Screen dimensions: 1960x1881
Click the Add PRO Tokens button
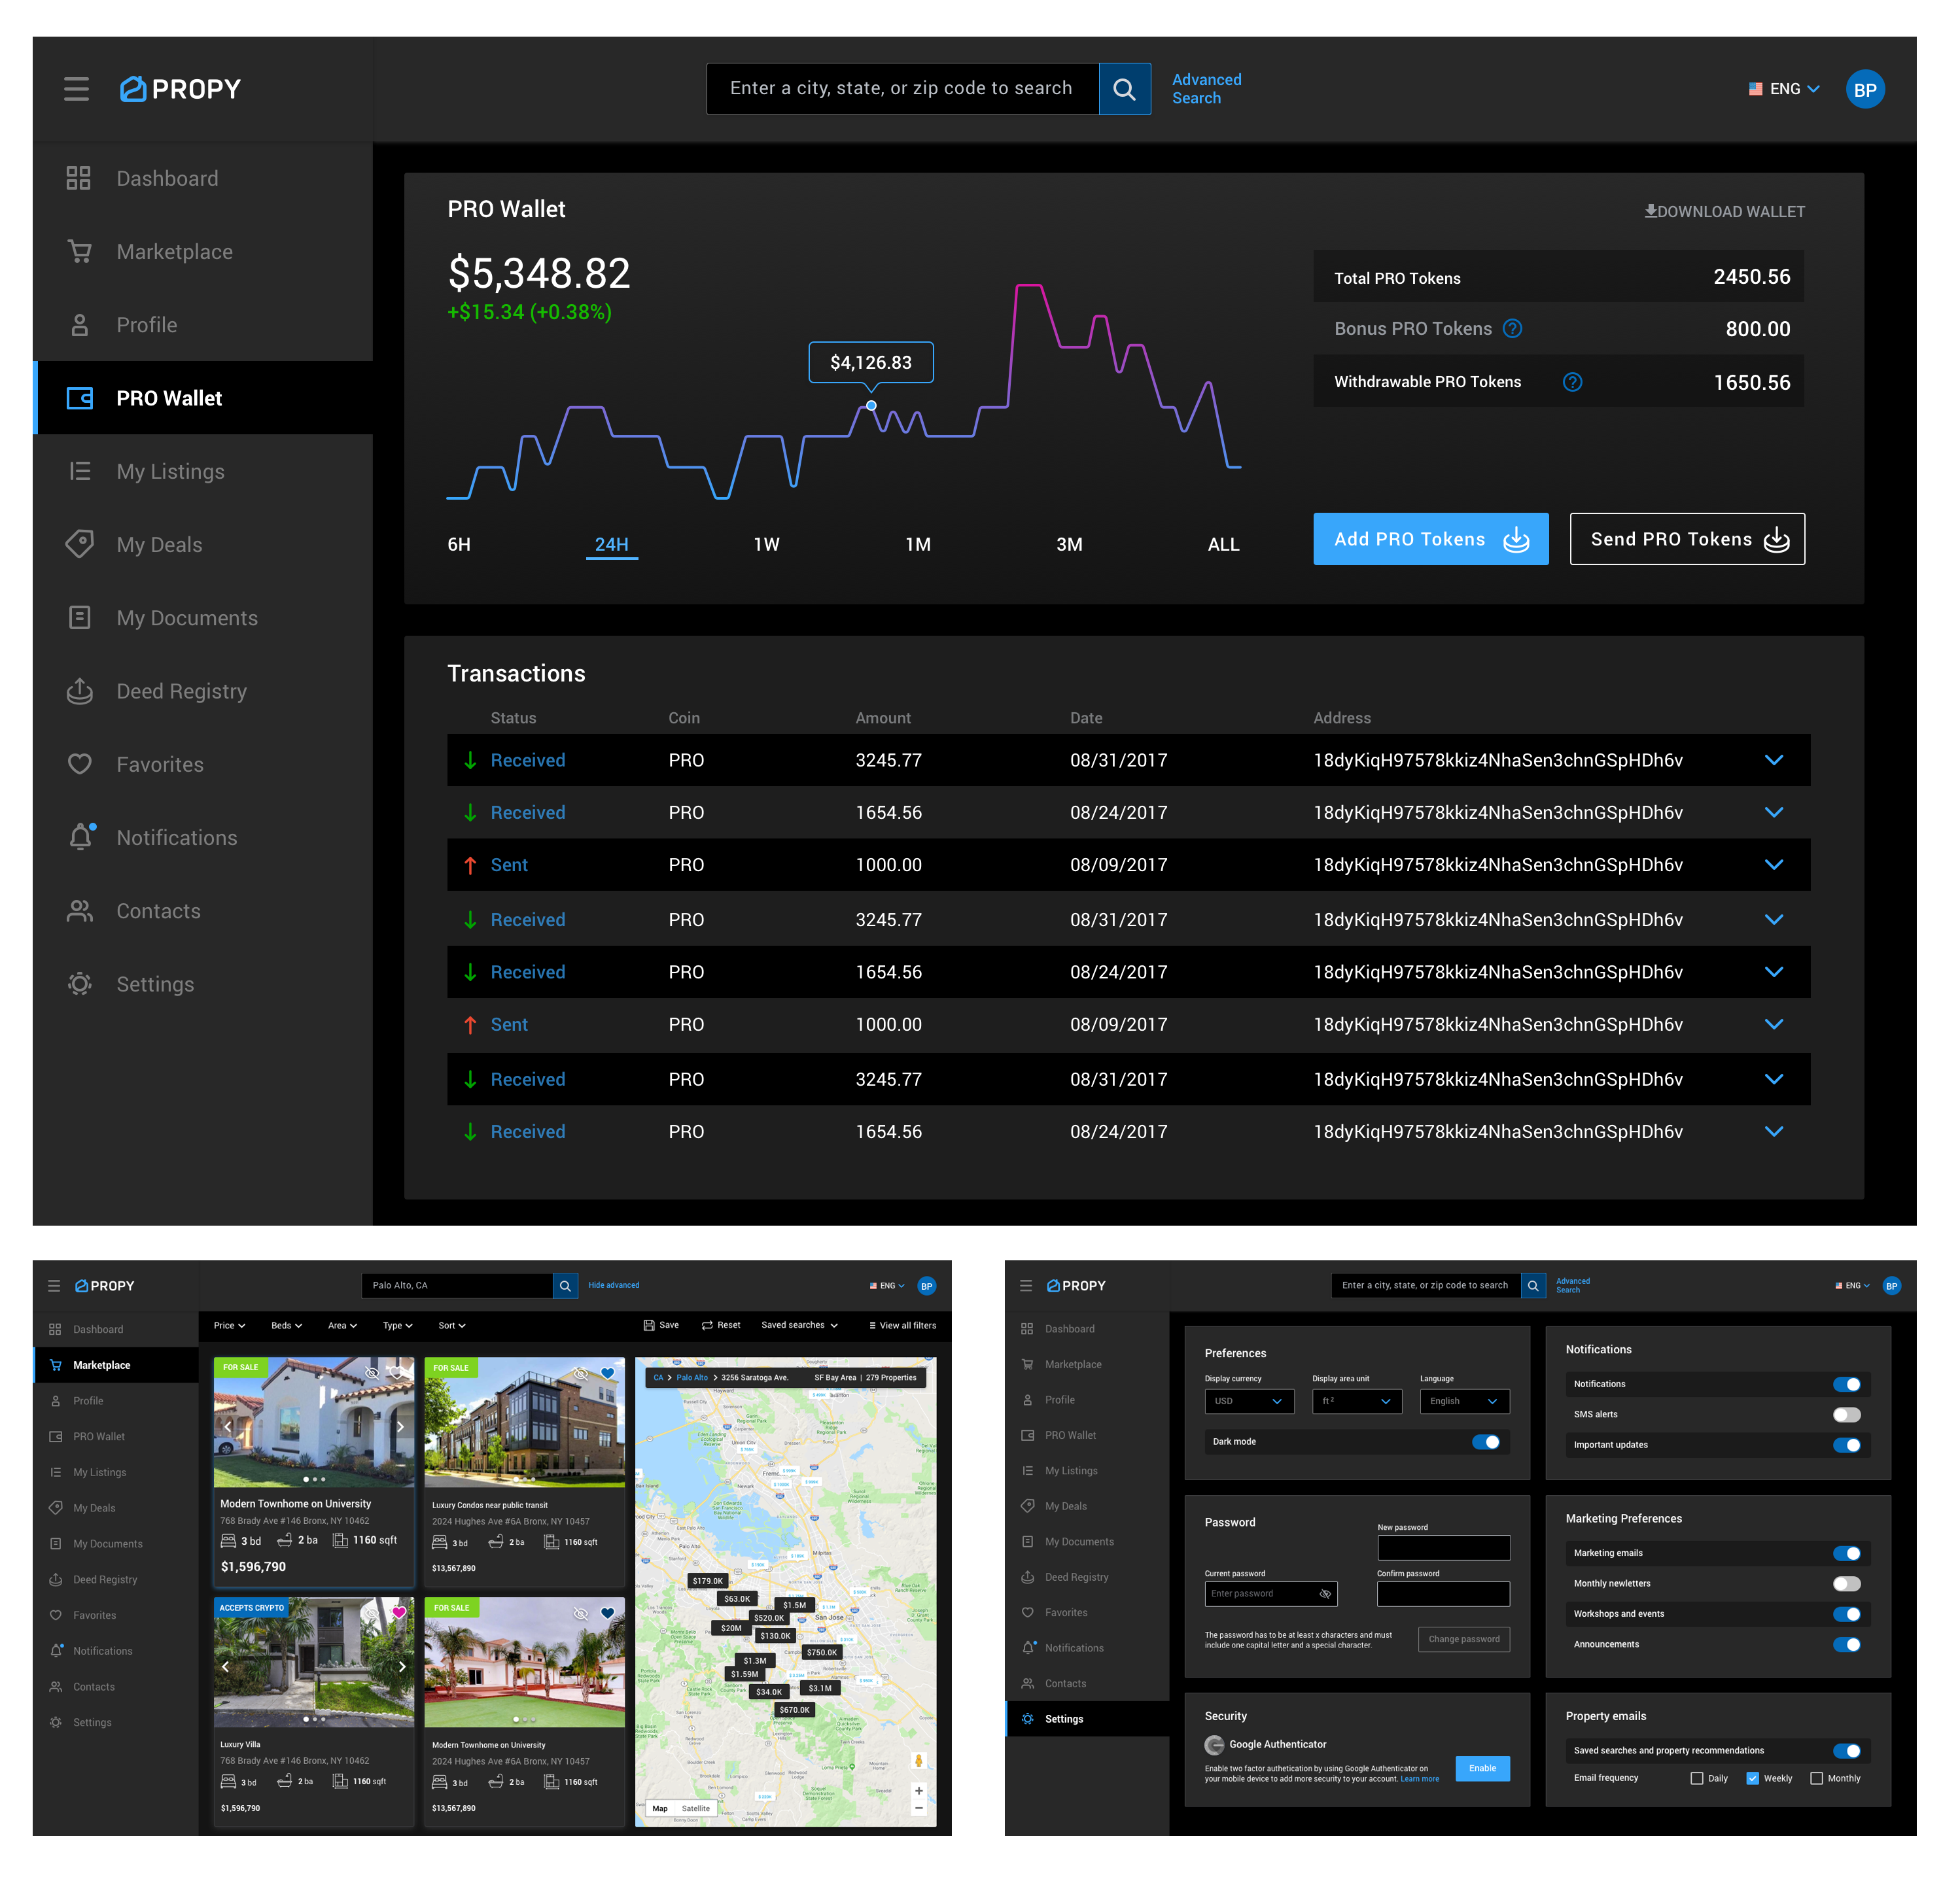(1430, 539)
